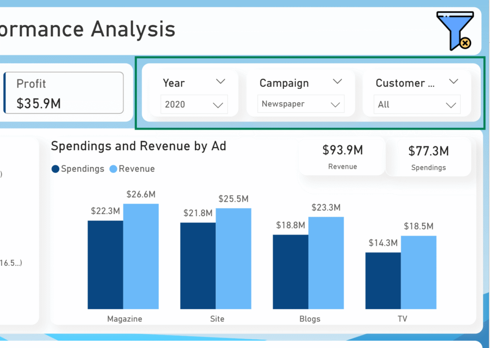
Task: Expand the Campaign slicer header chevron
Action: tap(337, 82)
